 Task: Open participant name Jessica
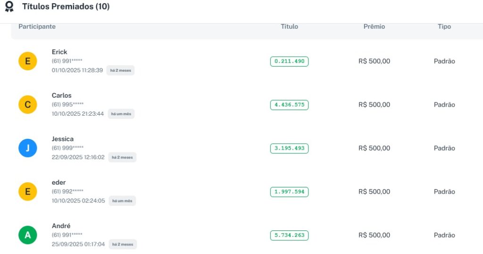[x=63, y=139]
